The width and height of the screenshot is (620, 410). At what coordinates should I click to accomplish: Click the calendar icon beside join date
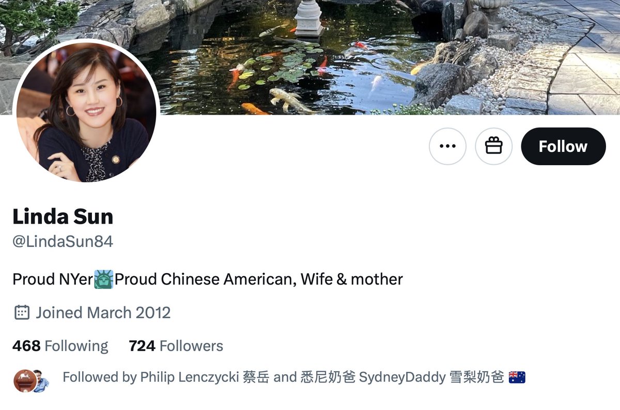coord(22,312)
